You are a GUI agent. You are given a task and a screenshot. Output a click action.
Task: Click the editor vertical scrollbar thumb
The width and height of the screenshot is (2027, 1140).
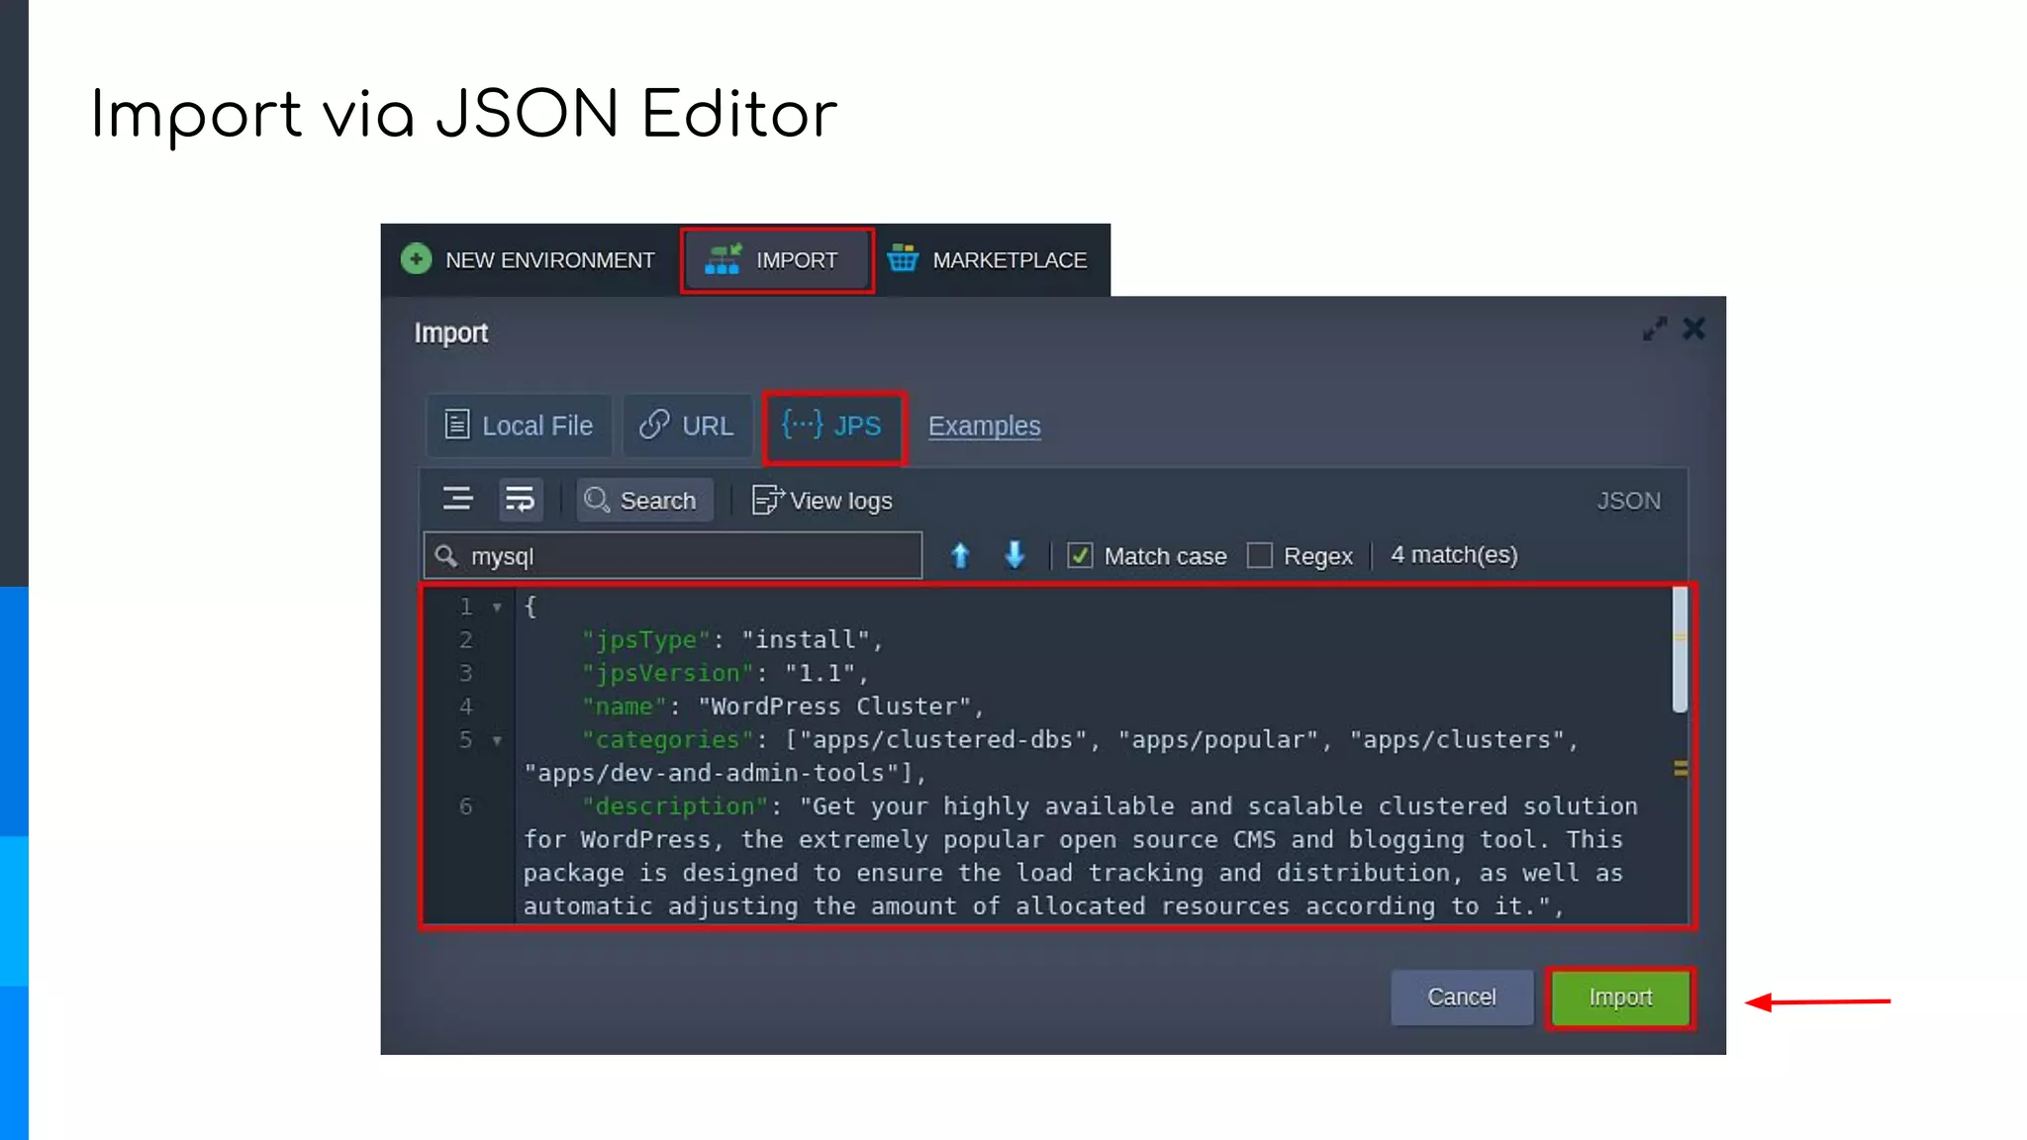pos(1680,650)
